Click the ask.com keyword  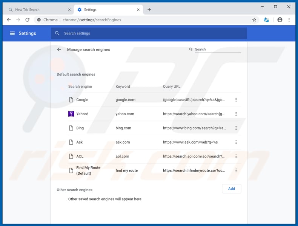click(123, 142)
